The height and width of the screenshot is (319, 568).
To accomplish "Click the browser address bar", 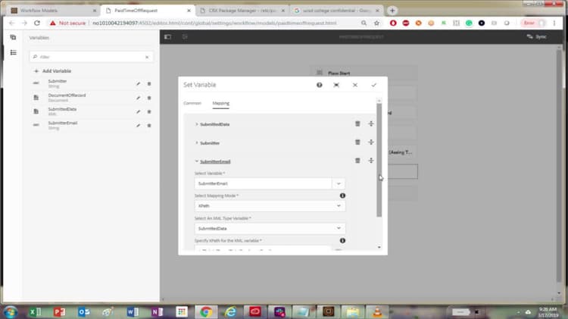I will [214, 23].
